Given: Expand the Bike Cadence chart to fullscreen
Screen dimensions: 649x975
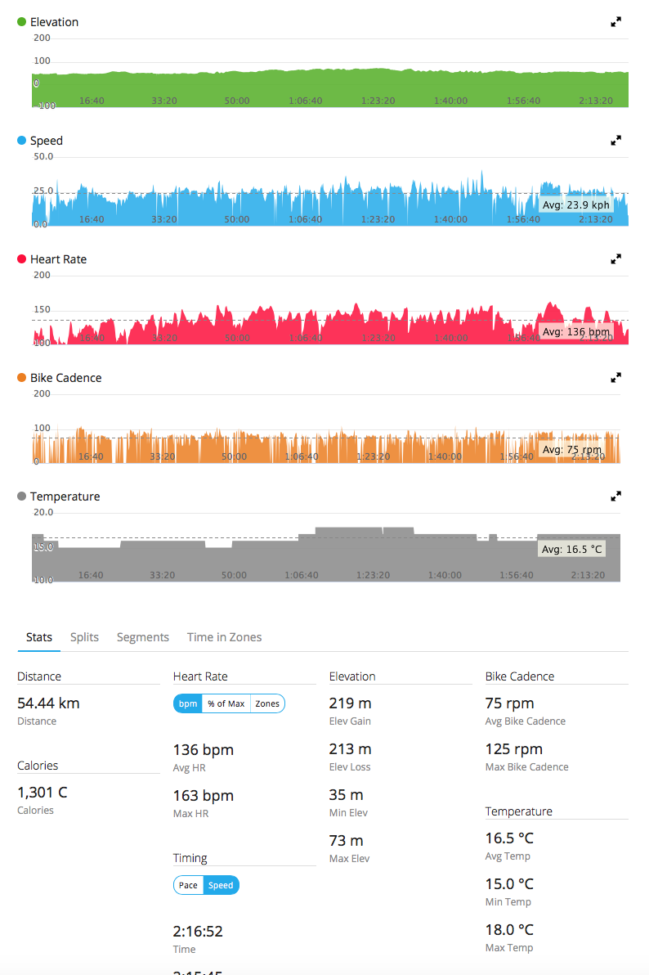Looking at the screenshot, I should click(616, 378).
